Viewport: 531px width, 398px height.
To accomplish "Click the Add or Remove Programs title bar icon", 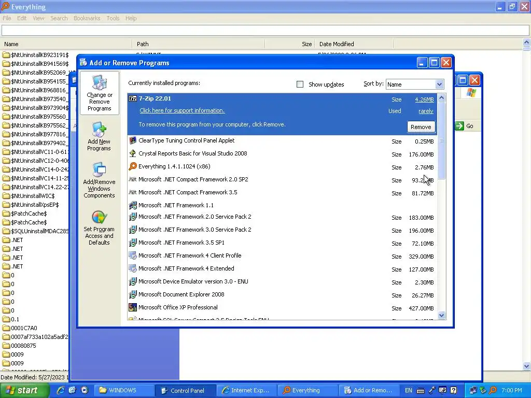I will pos(83,62).
